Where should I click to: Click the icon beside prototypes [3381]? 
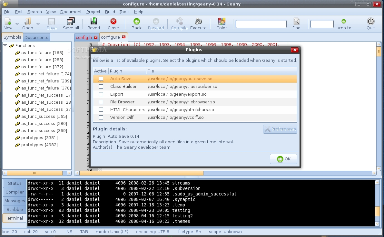pyautogui.click(x=17, y=138)
